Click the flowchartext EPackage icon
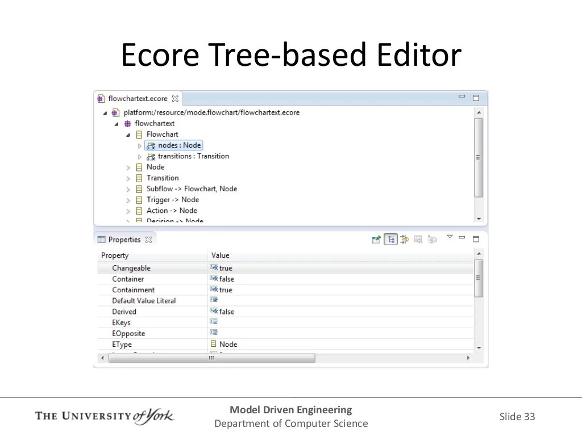This screenshot has height=436, width=582. pos(128,123)
